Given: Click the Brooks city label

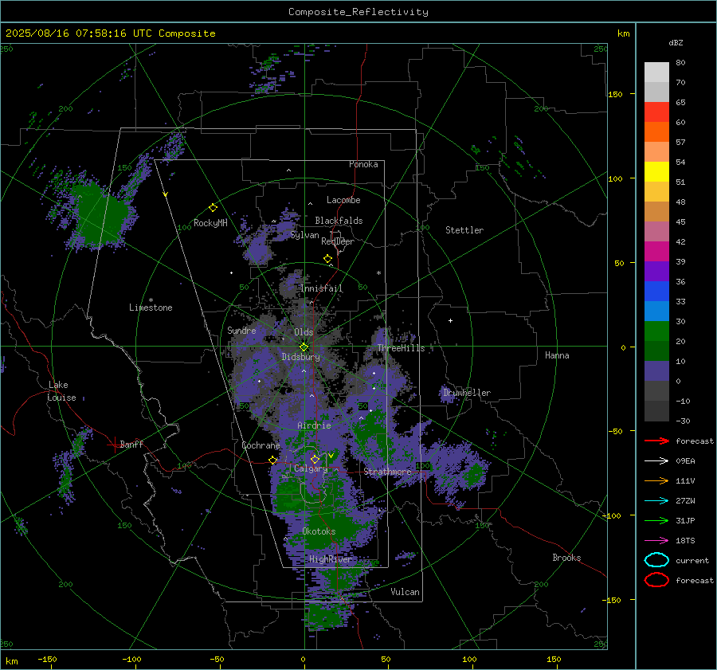Looking at the screenshot, I should 566,558.
